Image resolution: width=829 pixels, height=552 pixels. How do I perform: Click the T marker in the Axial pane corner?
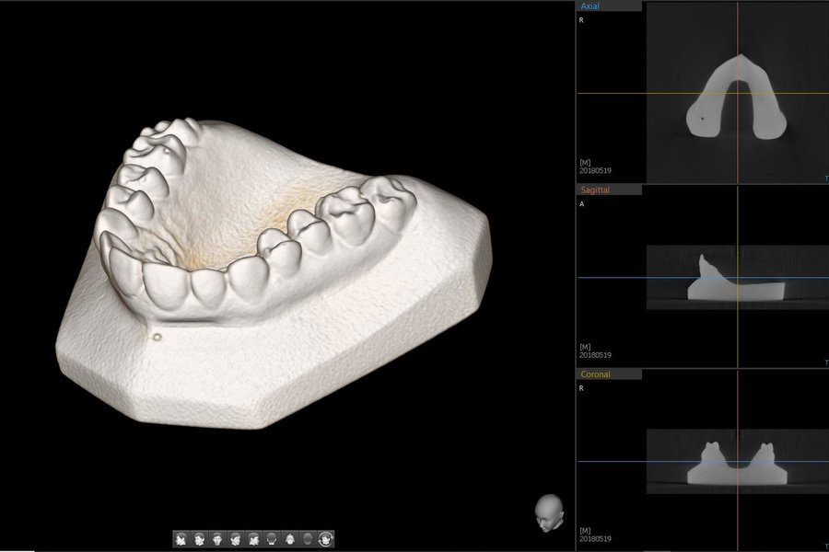coord(825,178)
